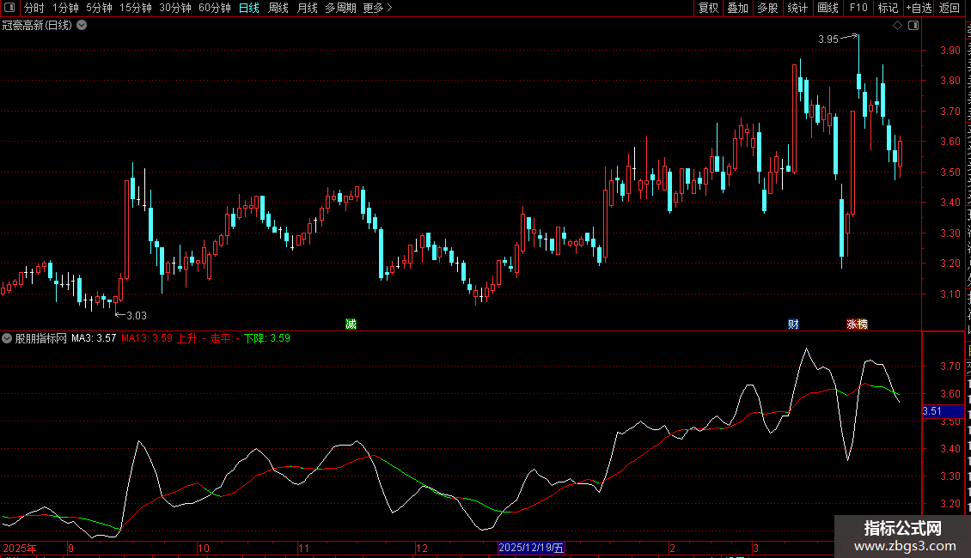The image size is (971, 558).
Task: Click the 股朋指标网 indicator name
Action: point(41,338)
